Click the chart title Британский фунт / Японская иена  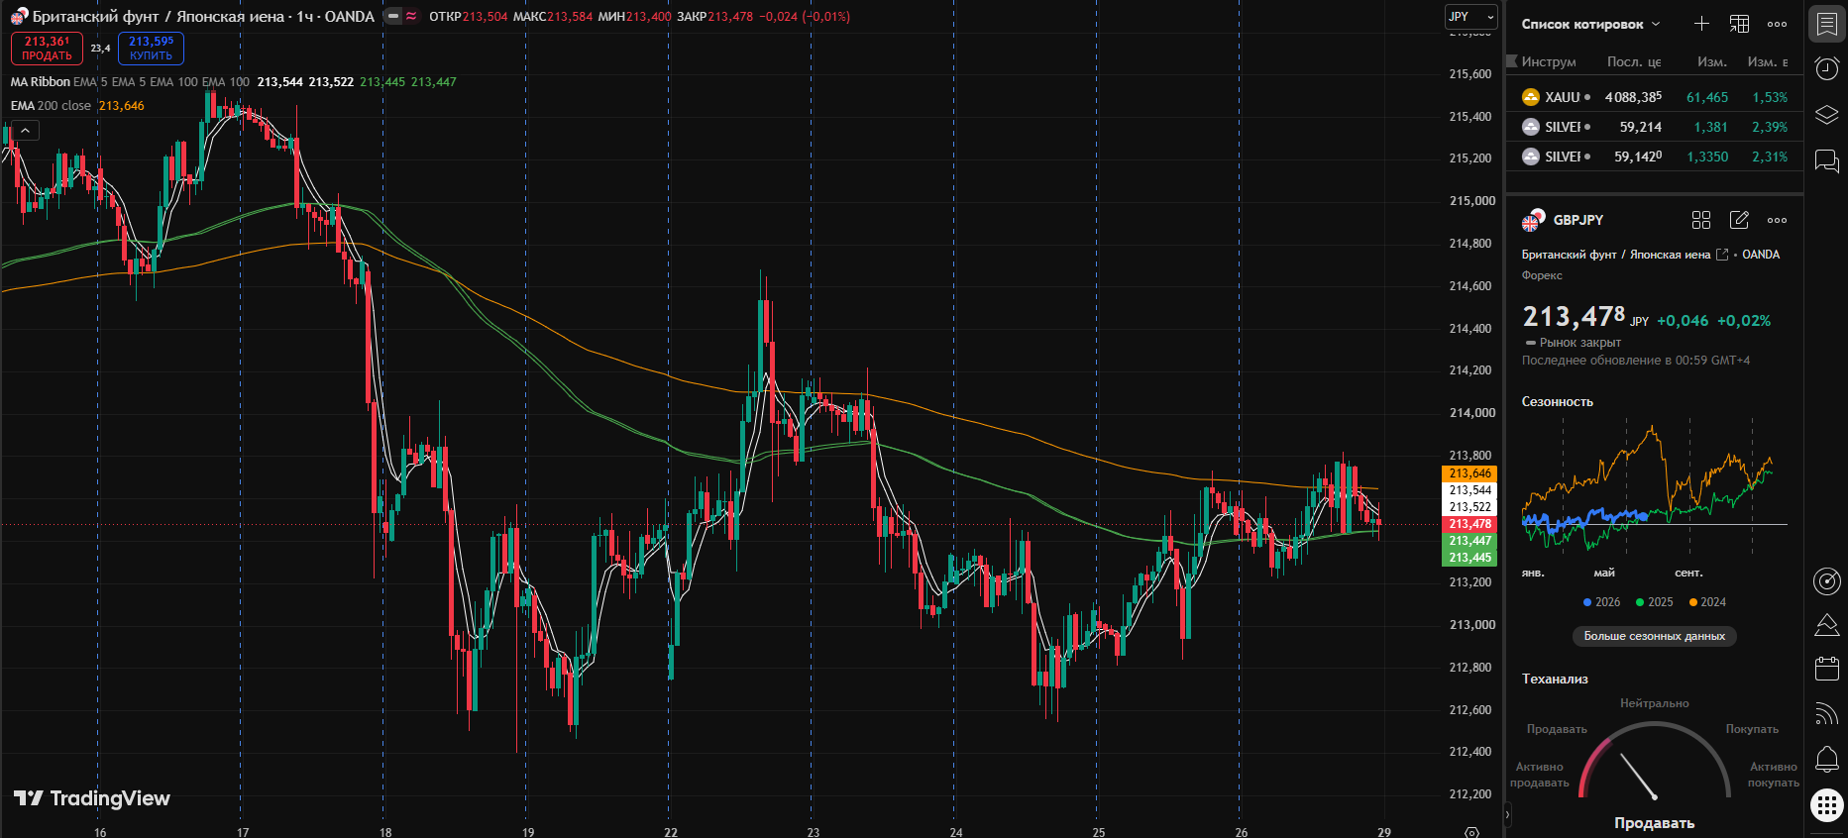point(158,16)
